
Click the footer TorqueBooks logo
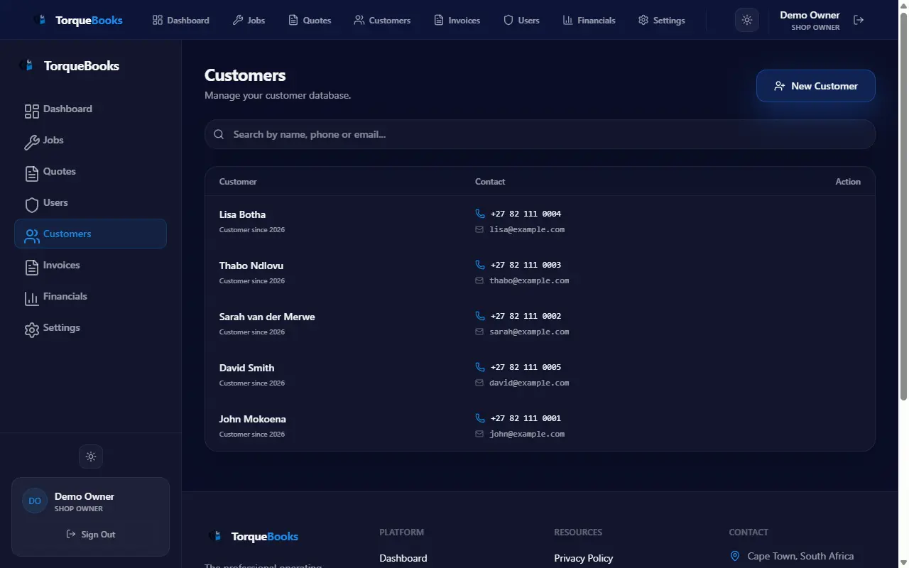(254, 536)
